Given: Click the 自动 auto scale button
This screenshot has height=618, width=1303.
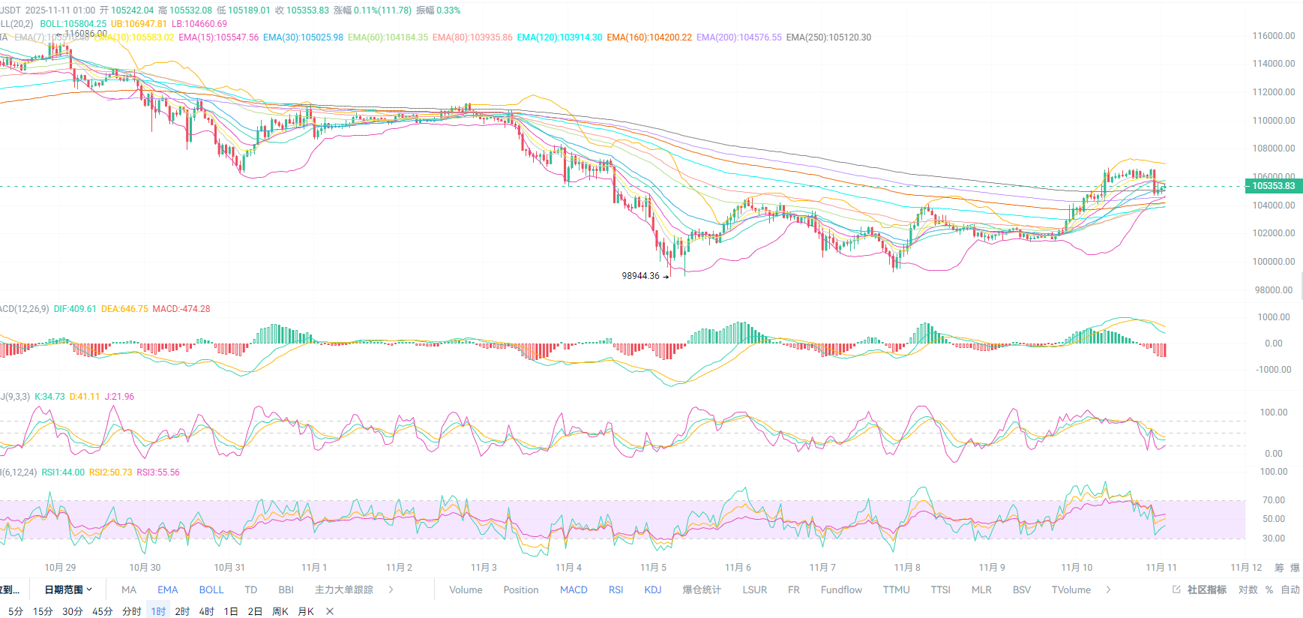Looking at the screenshot, I should [x=1290, y=589].
